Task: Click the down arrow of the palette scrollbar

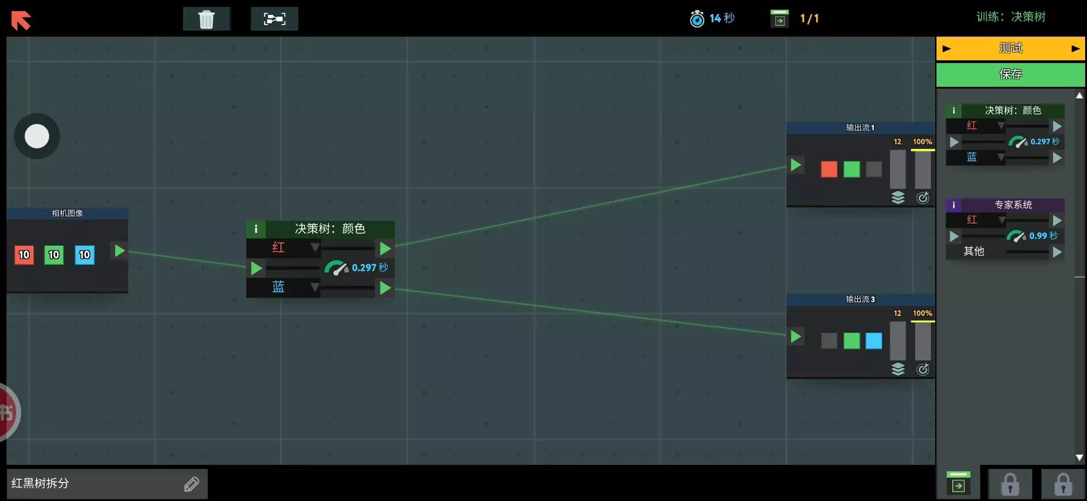Action: point(1080,457)
